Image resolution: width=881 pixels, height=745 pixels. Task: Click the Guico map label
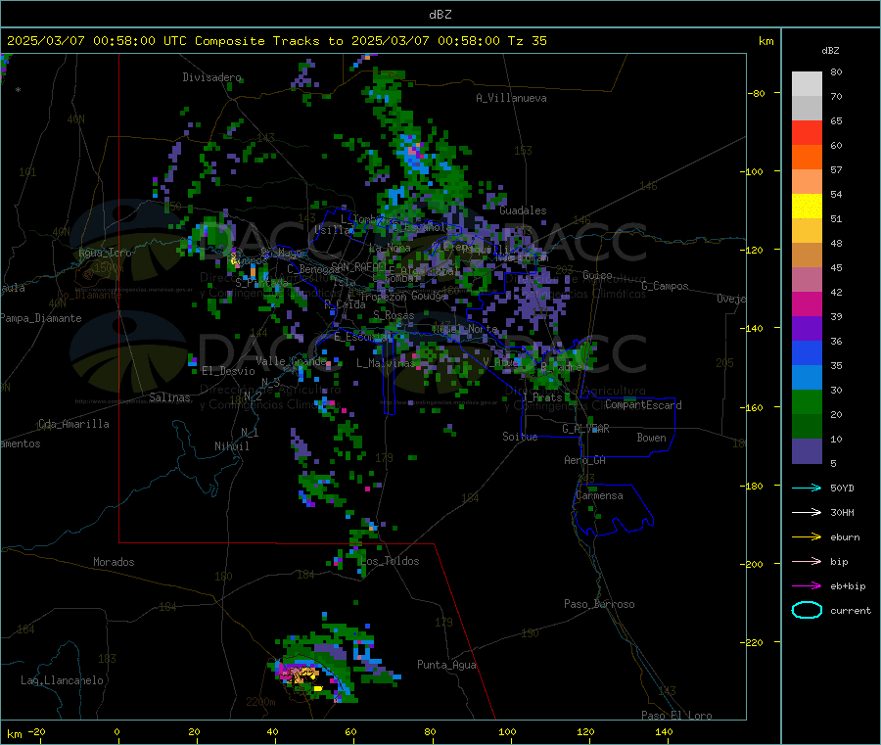(x=597, y=275)
